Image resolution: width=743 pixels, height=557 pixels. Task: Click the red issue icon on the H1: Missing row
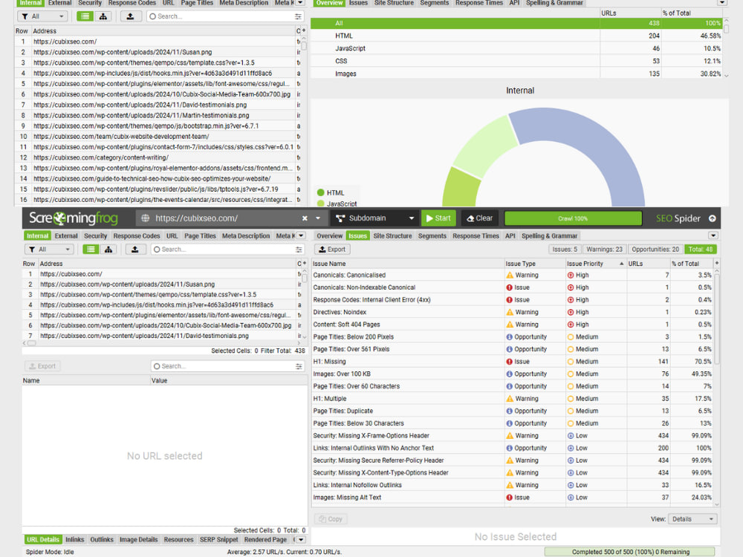[510, 362]
